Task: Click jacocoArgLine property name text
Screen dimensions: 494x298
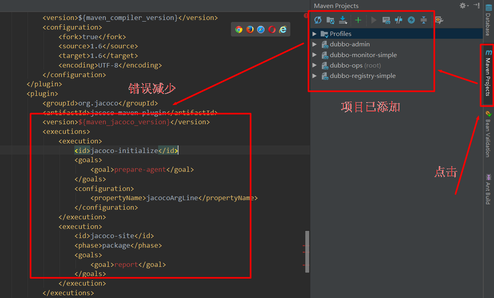Action: [x=172, y=198]
